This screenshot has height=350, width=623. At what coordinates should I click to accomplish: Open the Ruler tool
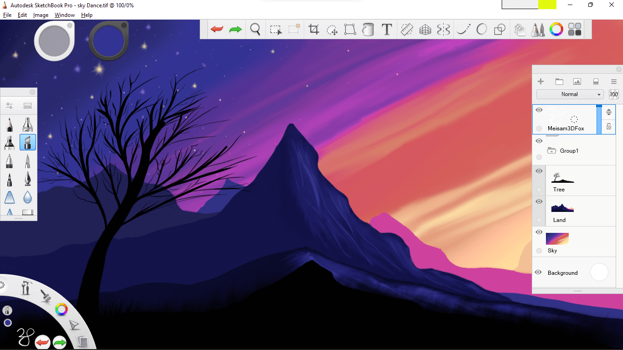click(406, 30)
